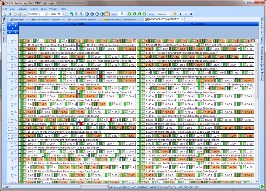Image resolution: width=266 pixels, height=191 pixels.
Task: Select the 10-minute interval clock icon
Action: pos(92,14)
